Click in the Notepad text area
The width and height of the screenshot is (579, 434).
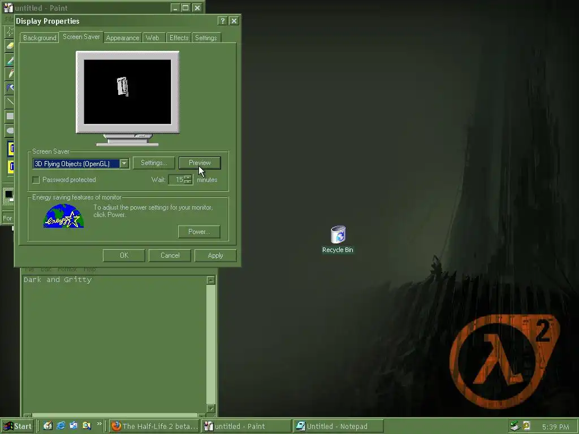114,344
